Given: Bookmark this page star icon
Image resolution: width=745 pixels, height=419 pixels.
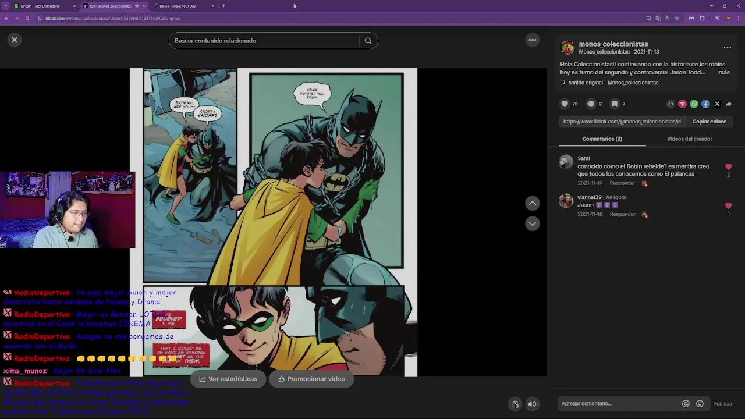Looking at the screenshot, I should (x=676, y=18).
